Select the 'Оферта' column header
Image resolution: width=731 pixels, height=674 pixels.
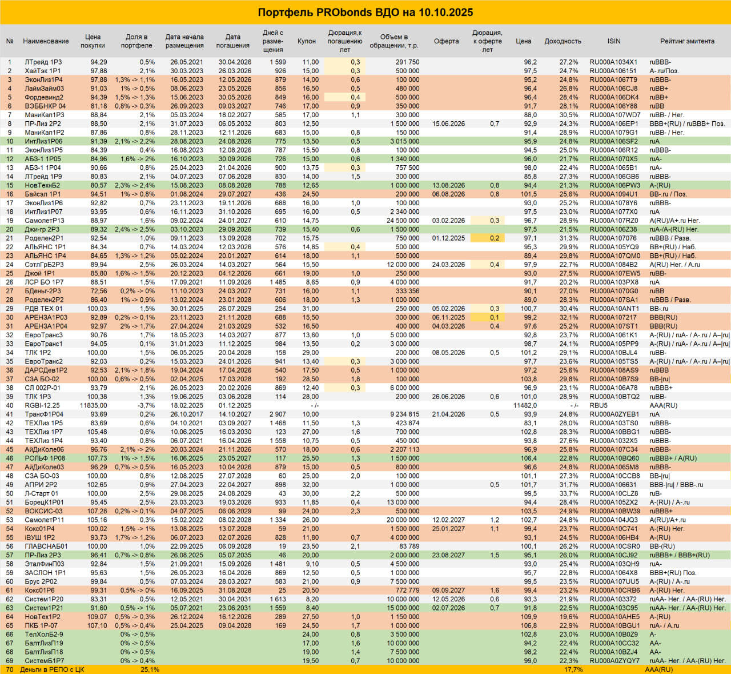tap(446, 41)
